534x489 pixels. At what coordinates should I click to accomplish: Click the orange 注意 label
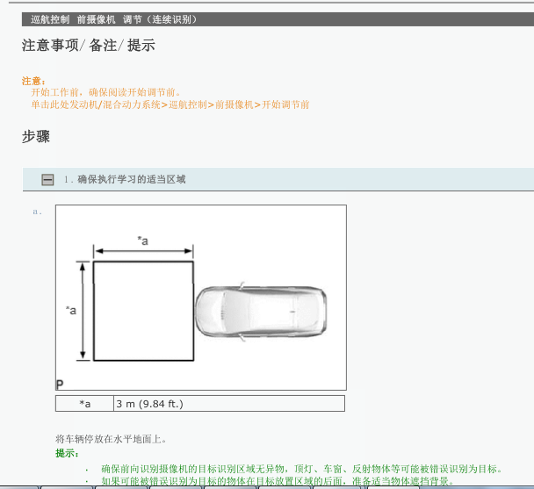(33, 81)
